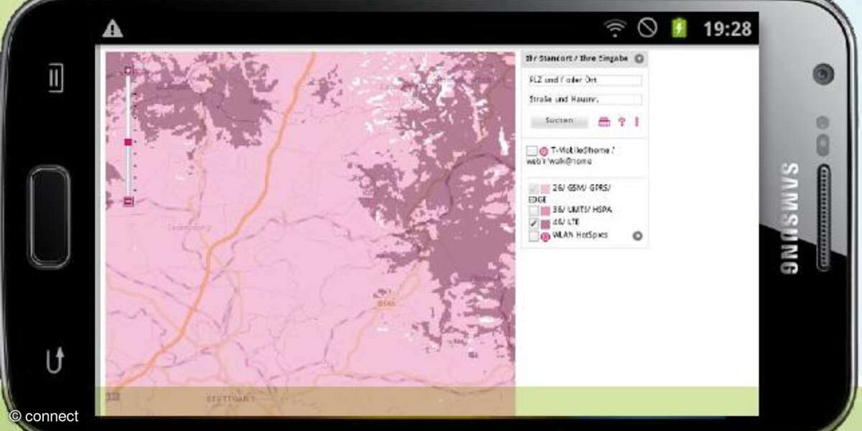Click the map zoom slider handle
Image resolution: width=862 pixels, height=431 pixels.
point(129,142)
